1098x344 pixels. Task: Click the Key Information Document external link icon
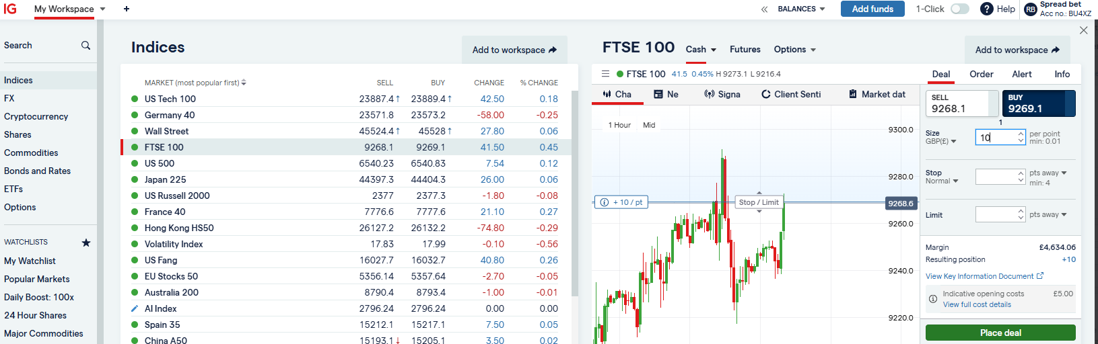(1040, 276)
